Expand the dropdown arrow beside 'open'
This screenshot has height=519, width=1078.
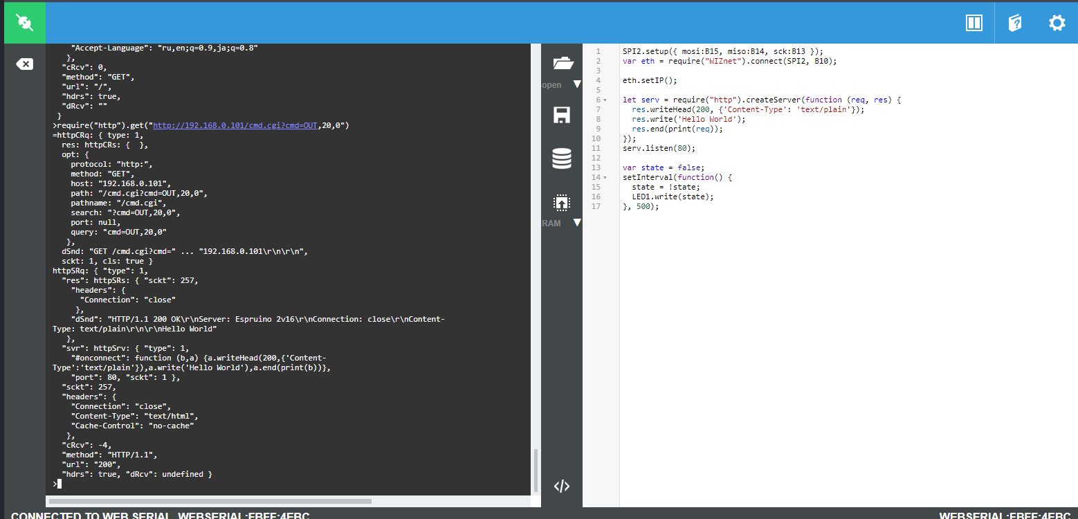pos(577,84)
